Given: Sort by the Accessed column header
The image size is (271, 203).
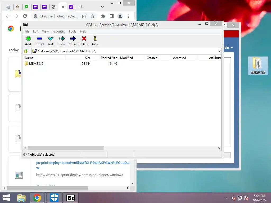Looking at the screenshot, I should (184, 58).
